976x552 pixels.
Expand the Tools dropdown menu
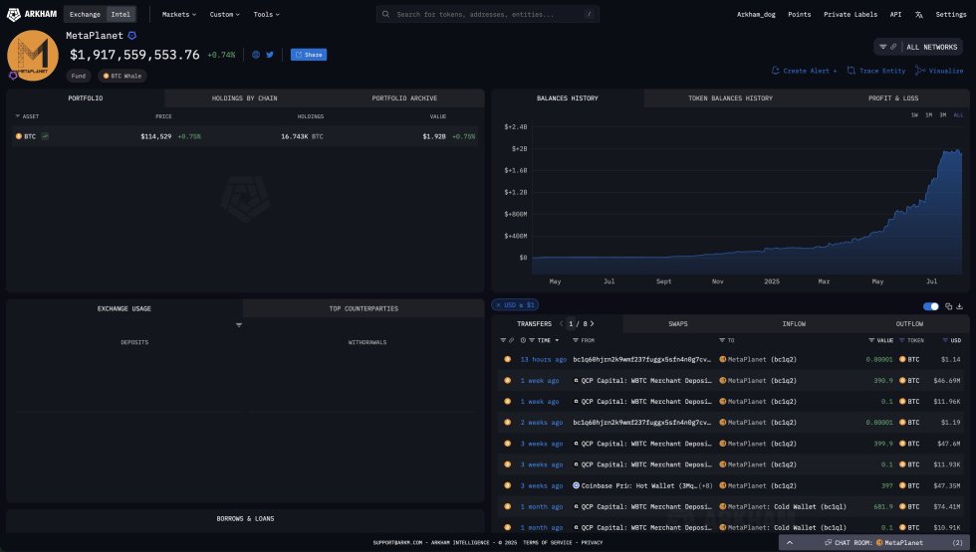266,15
